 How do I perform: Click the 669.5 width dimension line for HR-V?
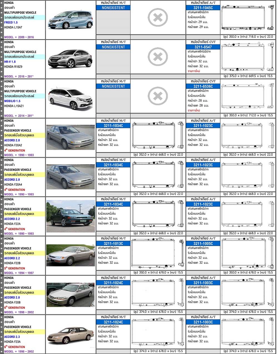[248, 76]
